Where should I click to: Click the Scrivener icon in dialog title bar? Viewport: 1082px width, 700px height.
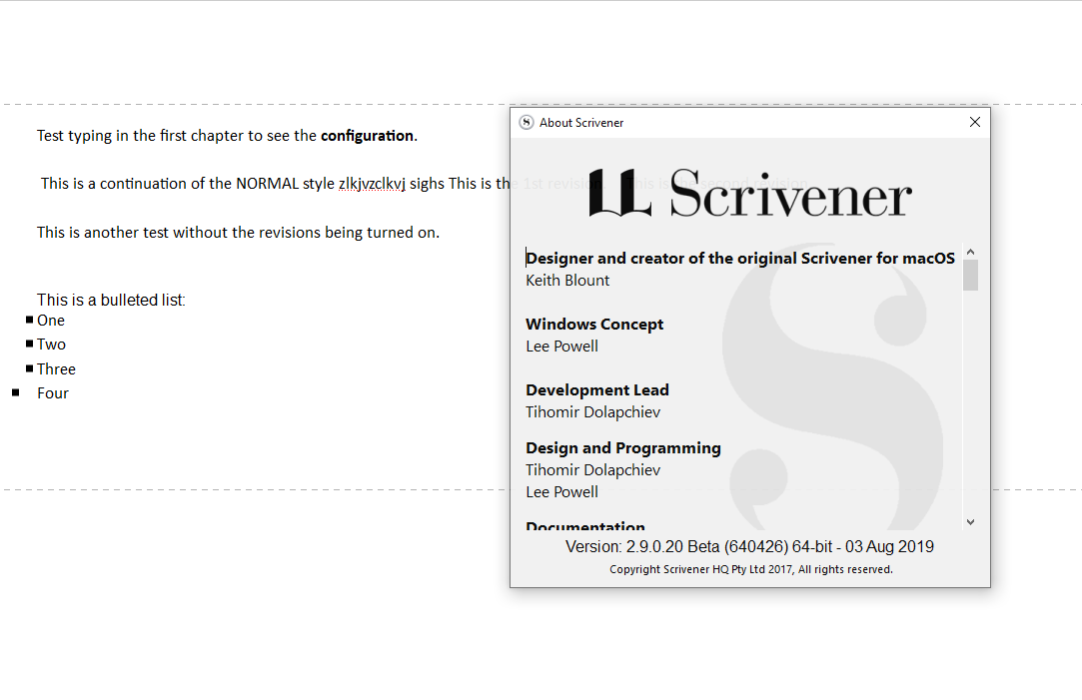(526, 122)
